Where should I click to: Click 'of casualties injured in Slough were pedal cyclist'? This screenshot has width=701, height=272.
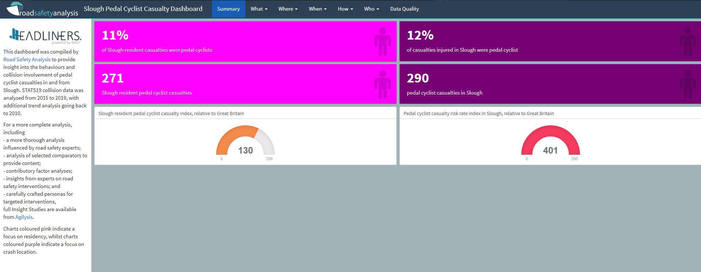[462, 50]
